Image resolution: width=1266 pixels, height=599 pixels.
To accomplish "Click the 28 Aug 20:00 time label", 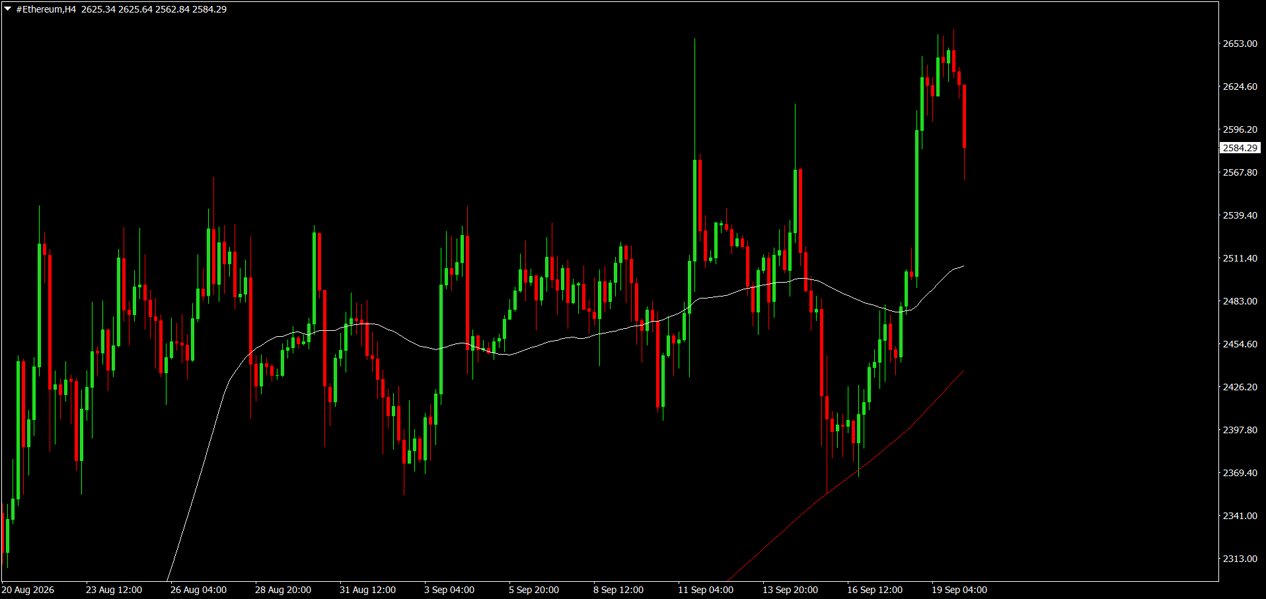I will pyautogui.click(x=283, y=590).
